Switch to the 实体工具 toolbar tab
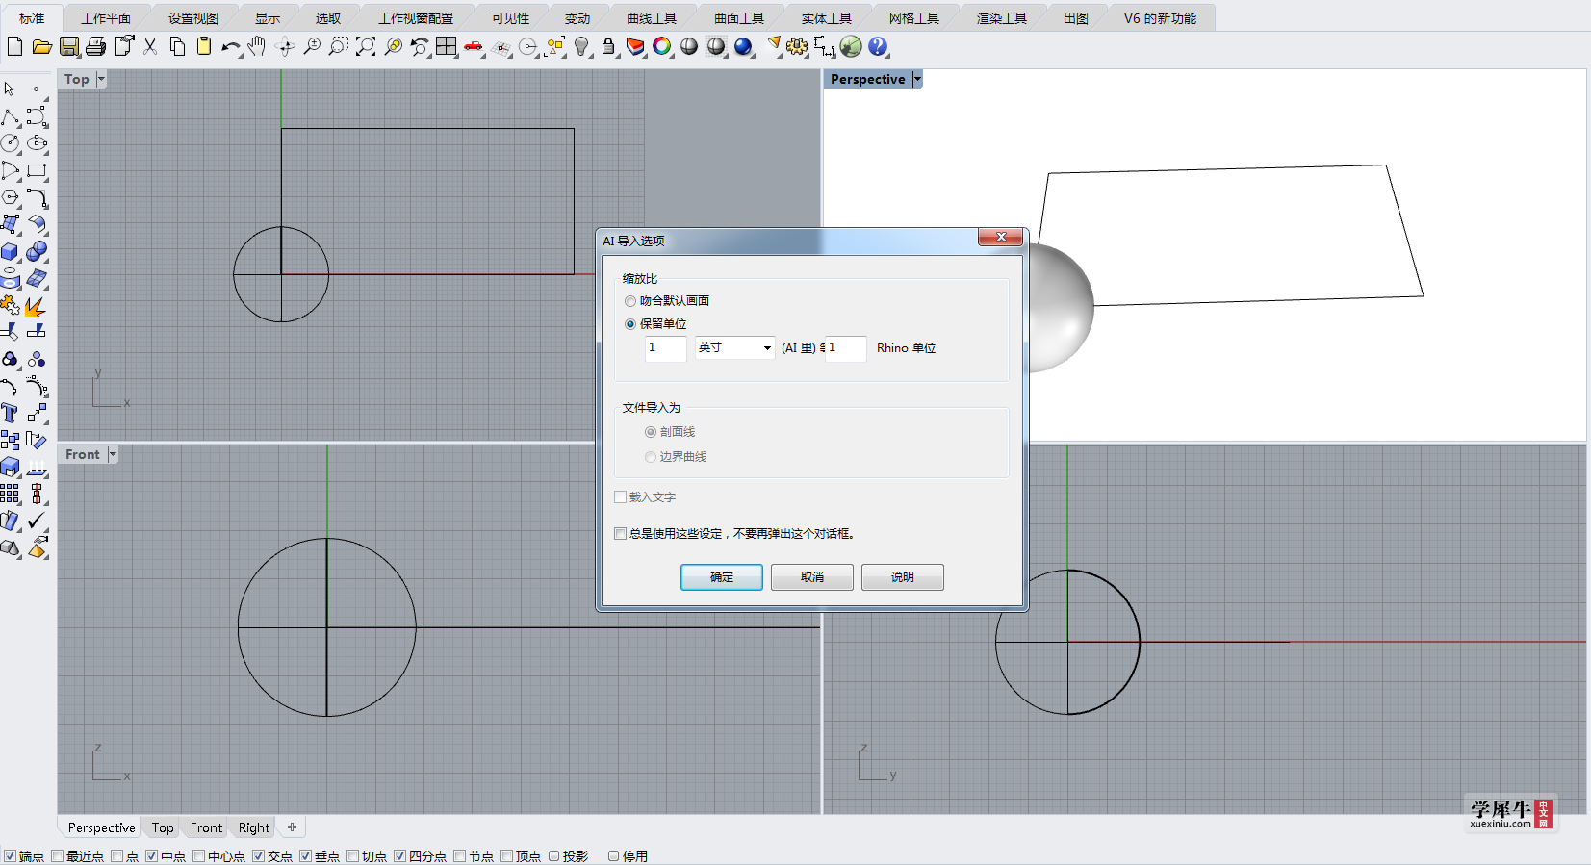Image resolution: width=1591 pixels, height=865 pixels. pyautogui.click(x=827, y=18)
